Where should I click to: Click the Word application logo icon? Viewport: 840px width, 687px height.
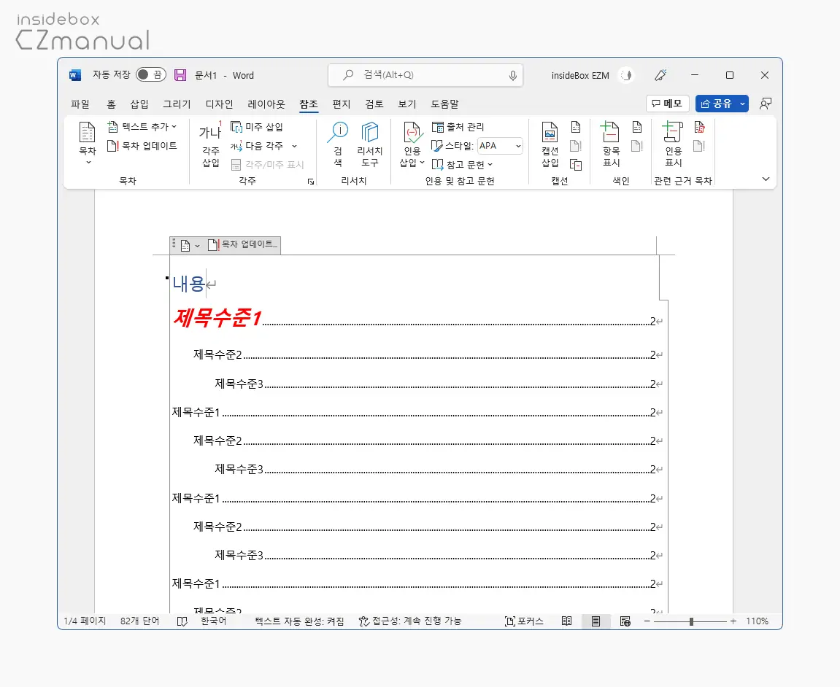point(75,75)
